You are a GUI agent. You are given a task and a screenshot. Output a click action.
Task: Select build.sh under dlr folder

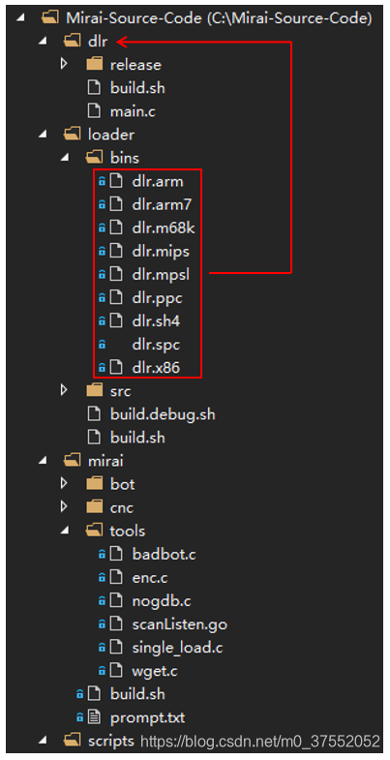(x=137, y=88)
